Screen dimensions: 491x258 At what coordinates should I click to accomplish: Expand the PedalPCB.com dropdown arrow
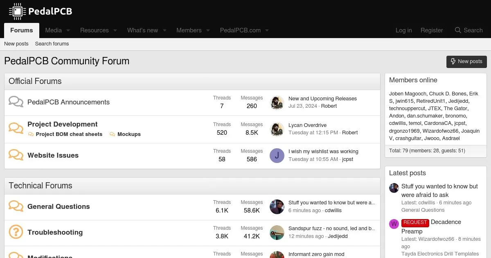click(267, 31)
